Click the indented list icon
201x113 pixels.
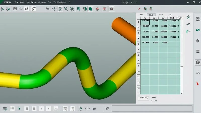coord(12,109)
